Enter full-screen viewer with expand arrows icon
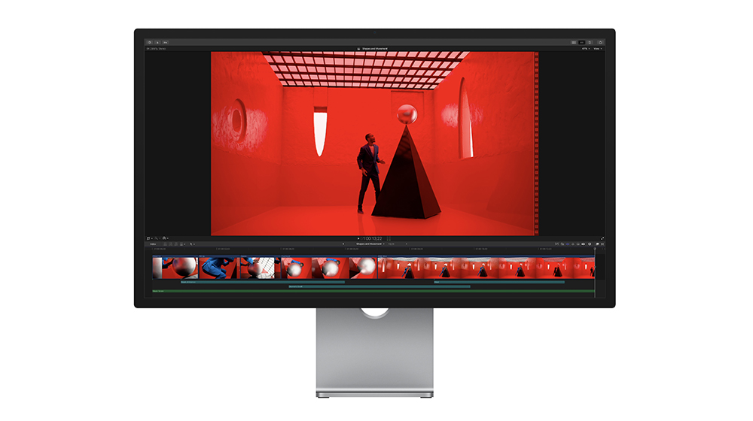The height and width of the screenshot is (421, 753). coord(602,238)
